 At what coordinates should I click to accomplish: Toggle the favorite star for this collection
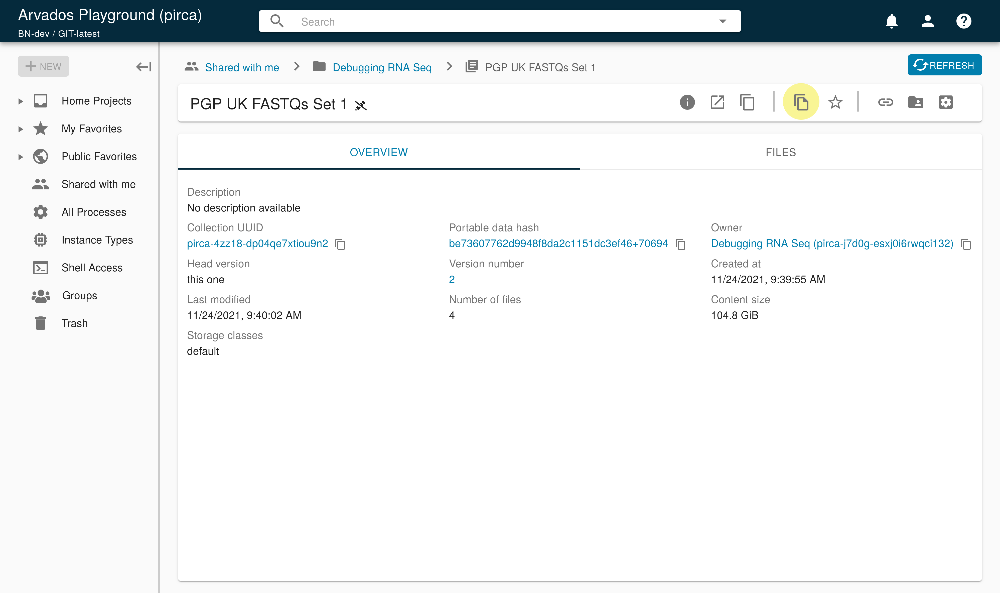[x=835, y=102]
